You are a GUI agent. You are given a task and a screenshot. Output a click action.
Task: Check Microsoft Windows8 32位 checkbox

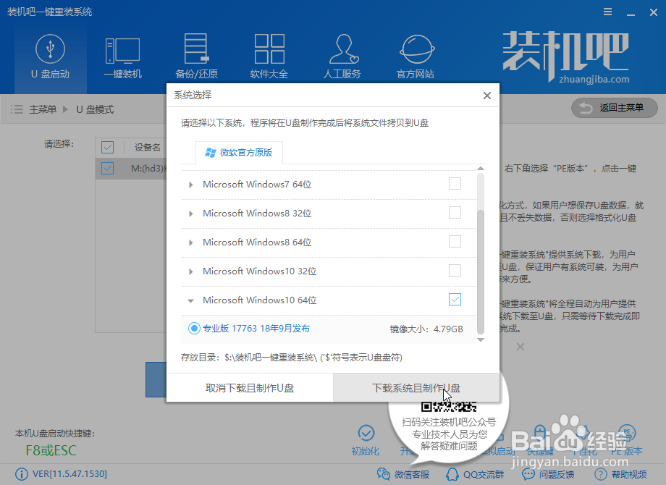(455, 213)
